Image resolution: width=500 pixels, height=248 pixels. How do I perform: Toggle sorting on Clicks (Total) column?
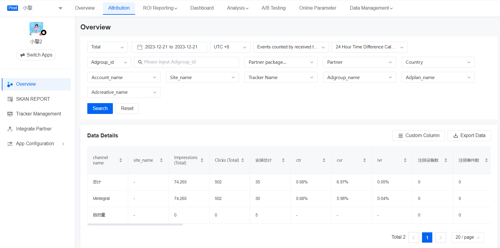243,160
